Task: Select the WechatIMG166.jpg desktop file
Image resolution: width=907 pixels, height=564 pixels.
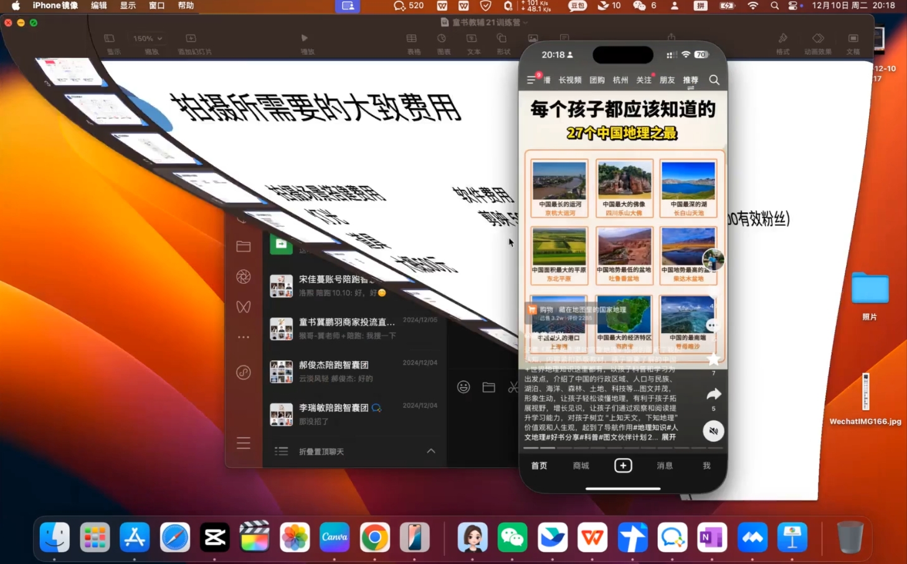Action: [x=865, y=398]
